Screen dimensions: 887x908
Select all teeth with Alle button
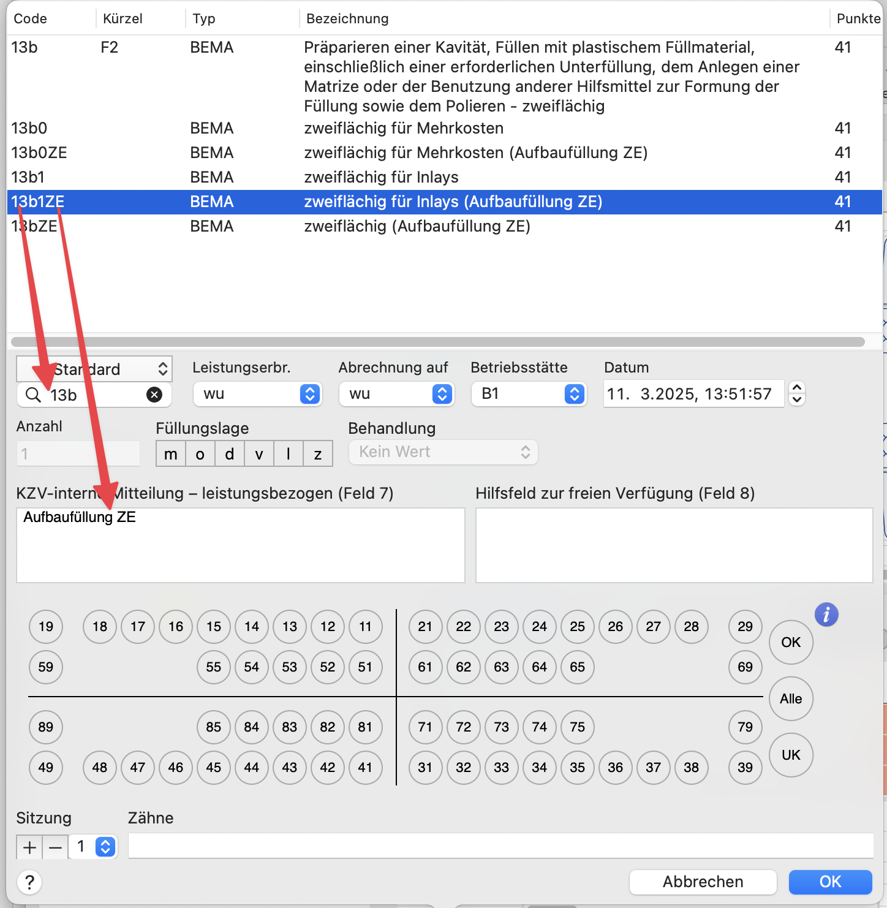click(791, 698)
